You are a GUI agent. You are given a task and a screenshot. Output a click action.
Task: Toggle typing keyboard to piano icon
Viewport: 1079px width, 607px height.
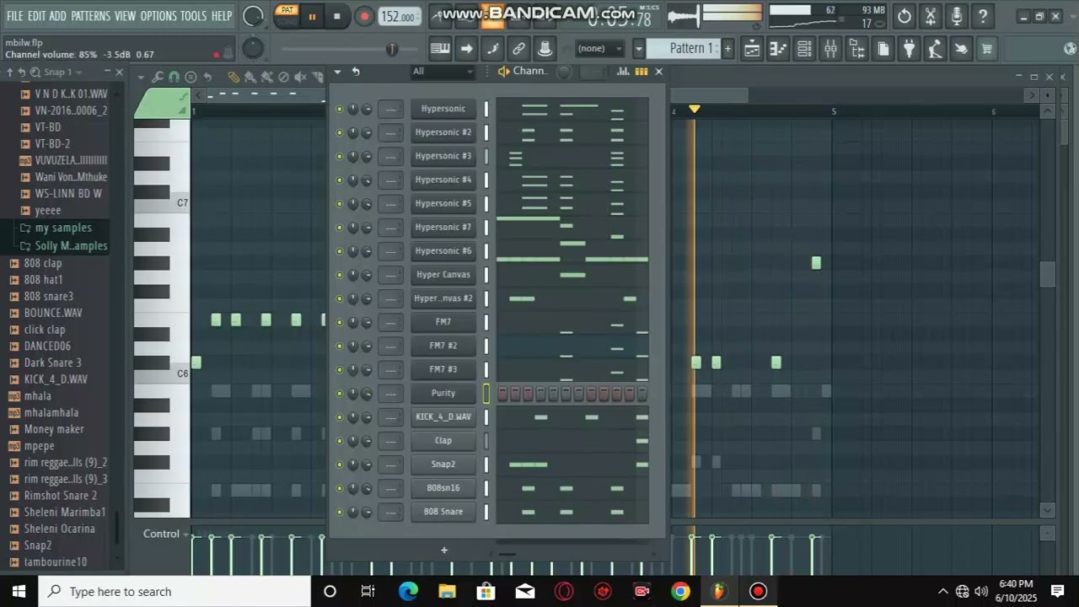[440, 49]
